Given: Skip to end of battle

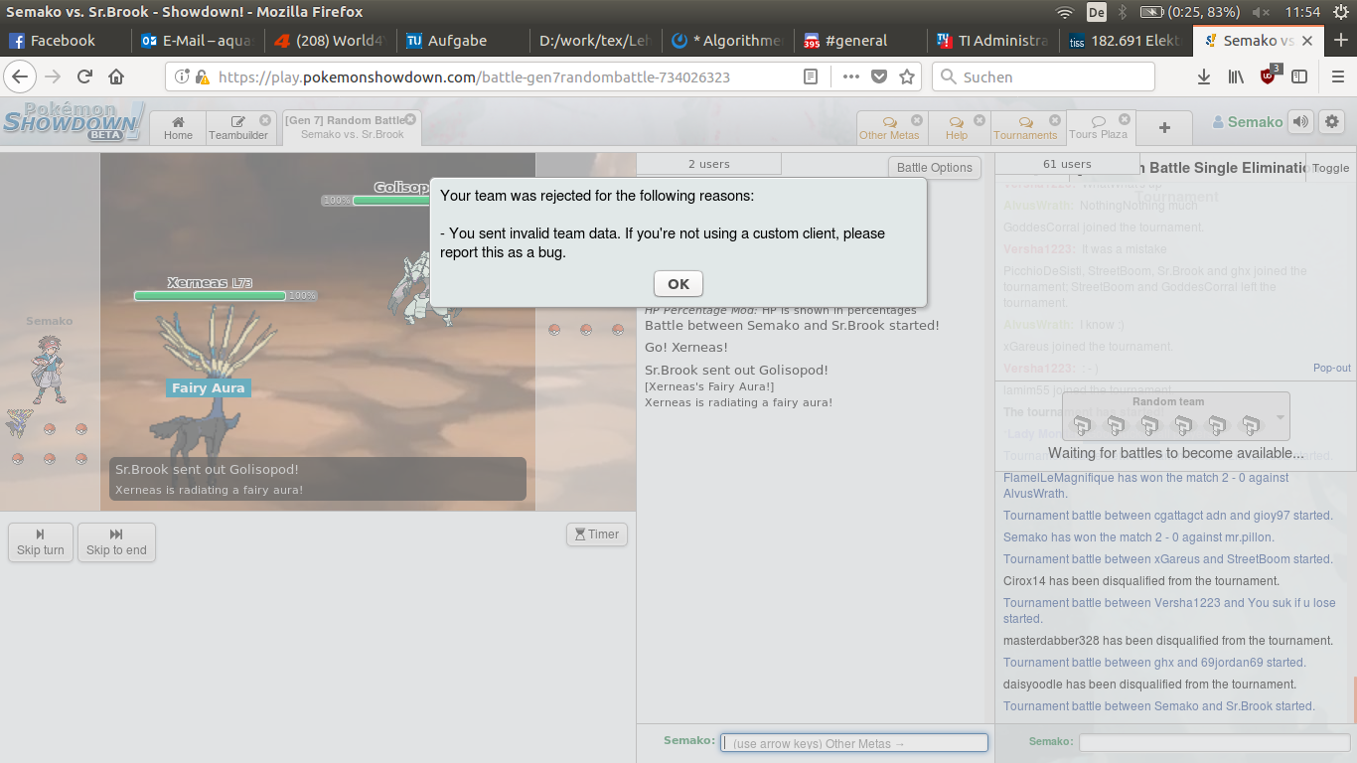Looking at the screenshot, I should 116,542.
